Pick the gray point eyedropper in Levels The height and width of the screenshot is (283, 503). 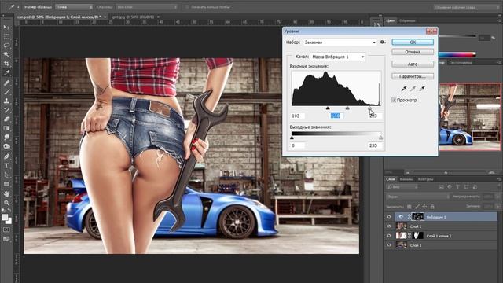[x=413, y=89]
